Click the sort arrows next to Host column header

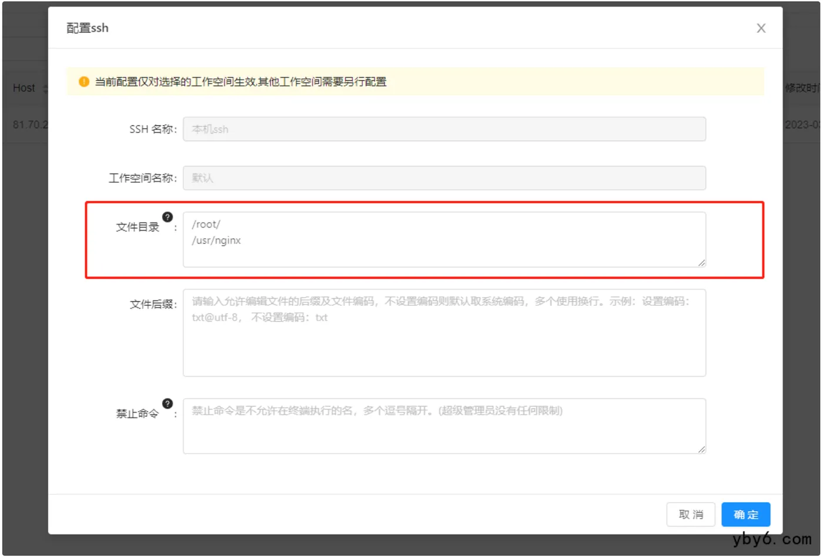click(x=45, y=88)
